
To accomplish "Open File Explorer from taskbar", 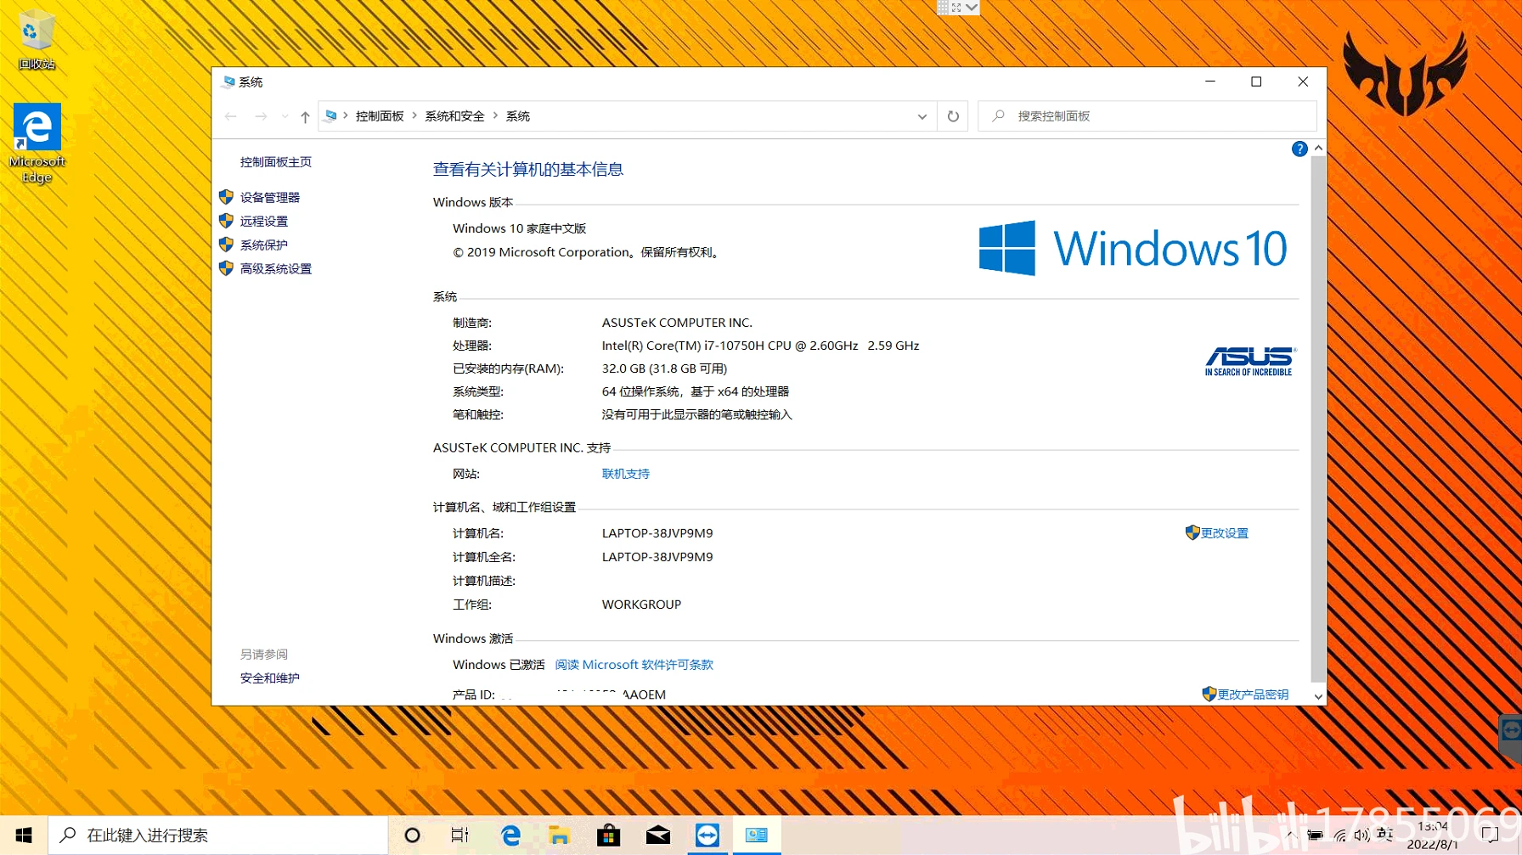I will (559, 835).
